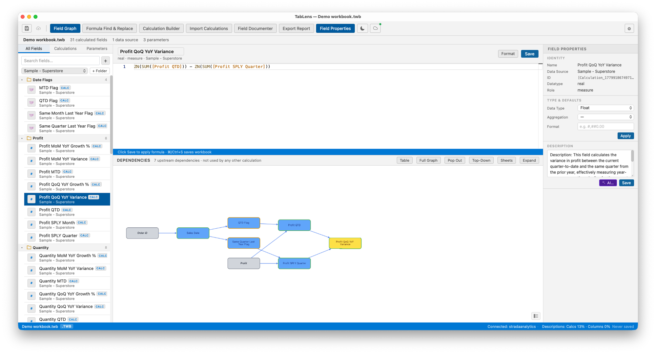
Task: Select yellow Profit QoQ YoY Variance node
Action: point(345,243)
